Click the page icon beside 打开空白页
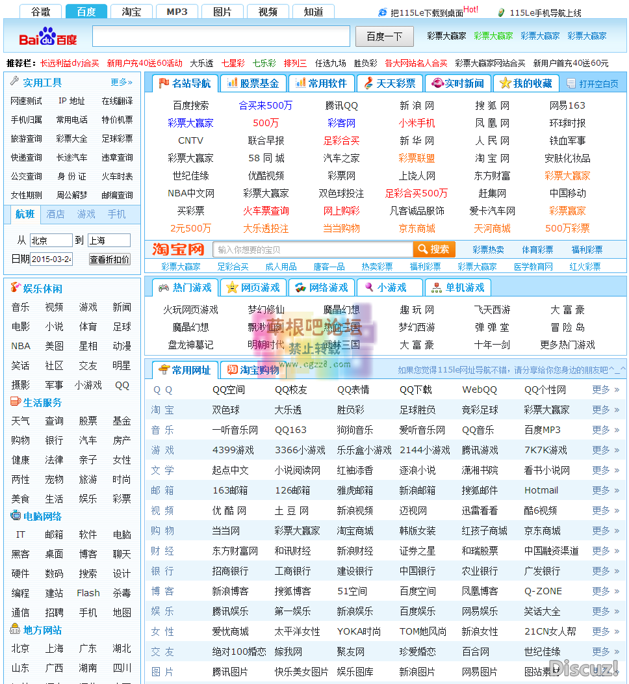This screenshot has width=629, height=684. 569,83
